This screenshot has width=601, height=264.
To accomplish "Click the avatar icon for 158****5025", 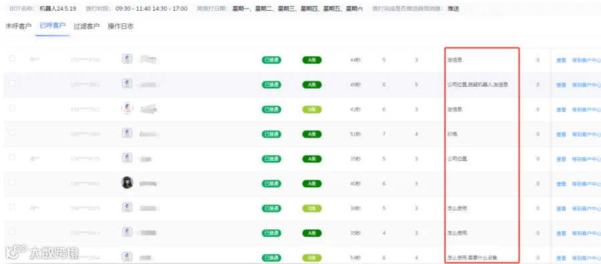I will click(x=128, y=208).
